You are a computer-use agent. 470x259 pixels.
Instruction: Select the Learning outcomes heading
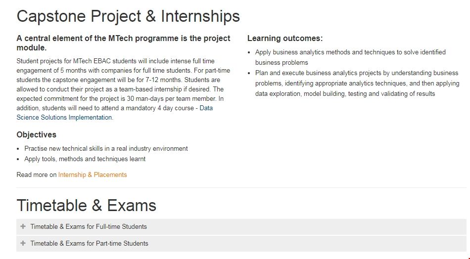(x=284, y=39)
